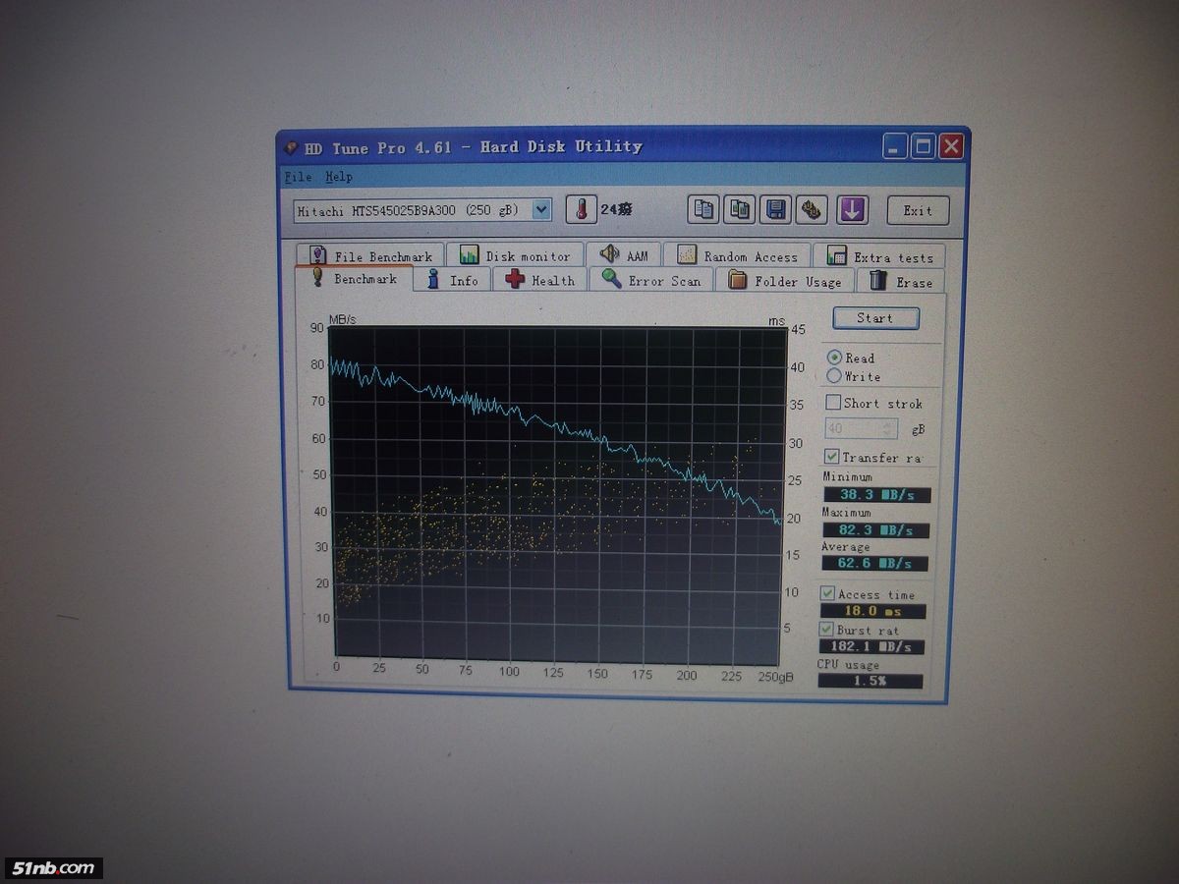Open the Hitachi drive selection dropdown
The width and height of the screenshot is (1179, 884).
click(540, 210)
